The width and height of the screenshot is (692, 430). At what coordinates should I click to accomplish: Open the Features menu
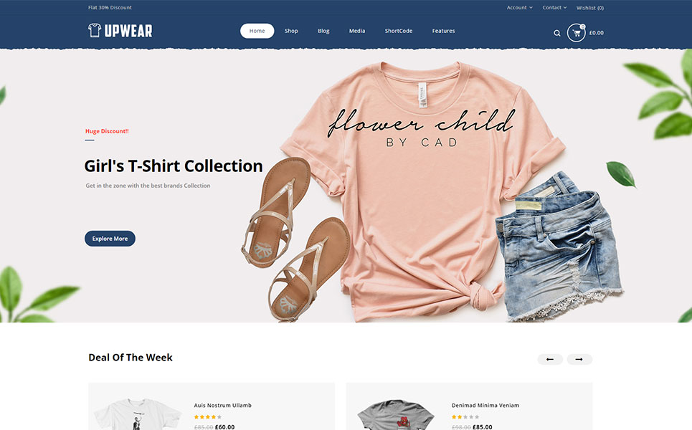click(x=444, y=31)
